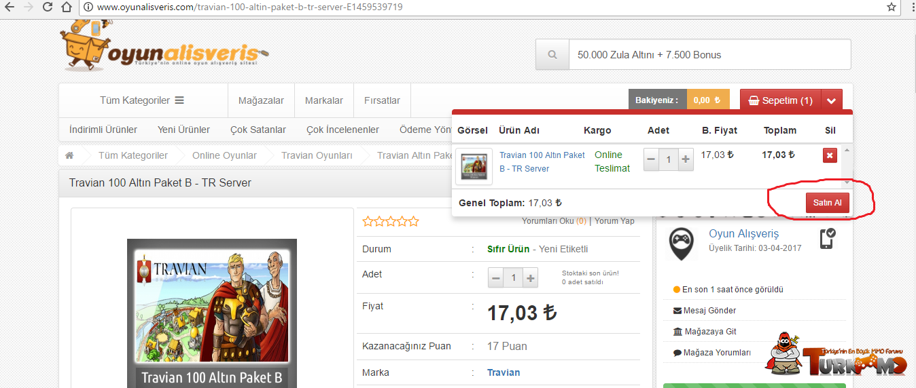
Task: Click the cart item thumbnail image
Action: [474, 166]
